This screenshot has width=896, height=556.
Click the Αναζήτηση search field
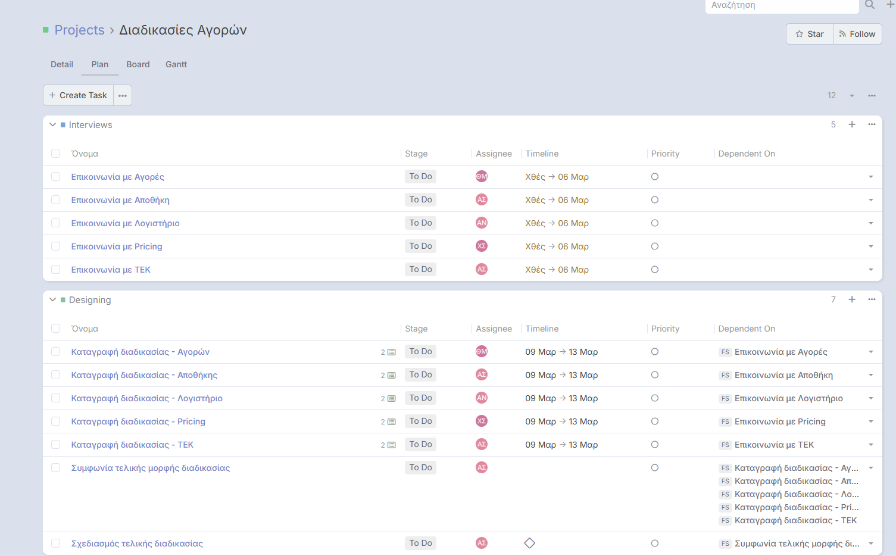(781, 5)
